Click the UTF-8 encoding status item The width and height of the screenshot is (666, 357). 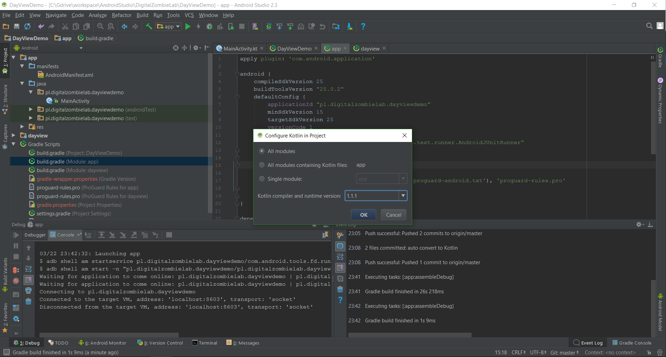click(538, 352)
